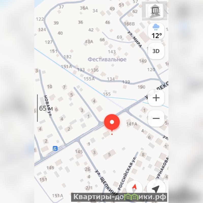
Task: Toggle 3D map view
Action: [156, 51]
